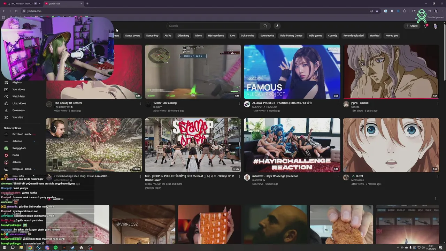Open options menu for 1280x1080 aiming
The image size is (446, 251).
click(240, 103)
